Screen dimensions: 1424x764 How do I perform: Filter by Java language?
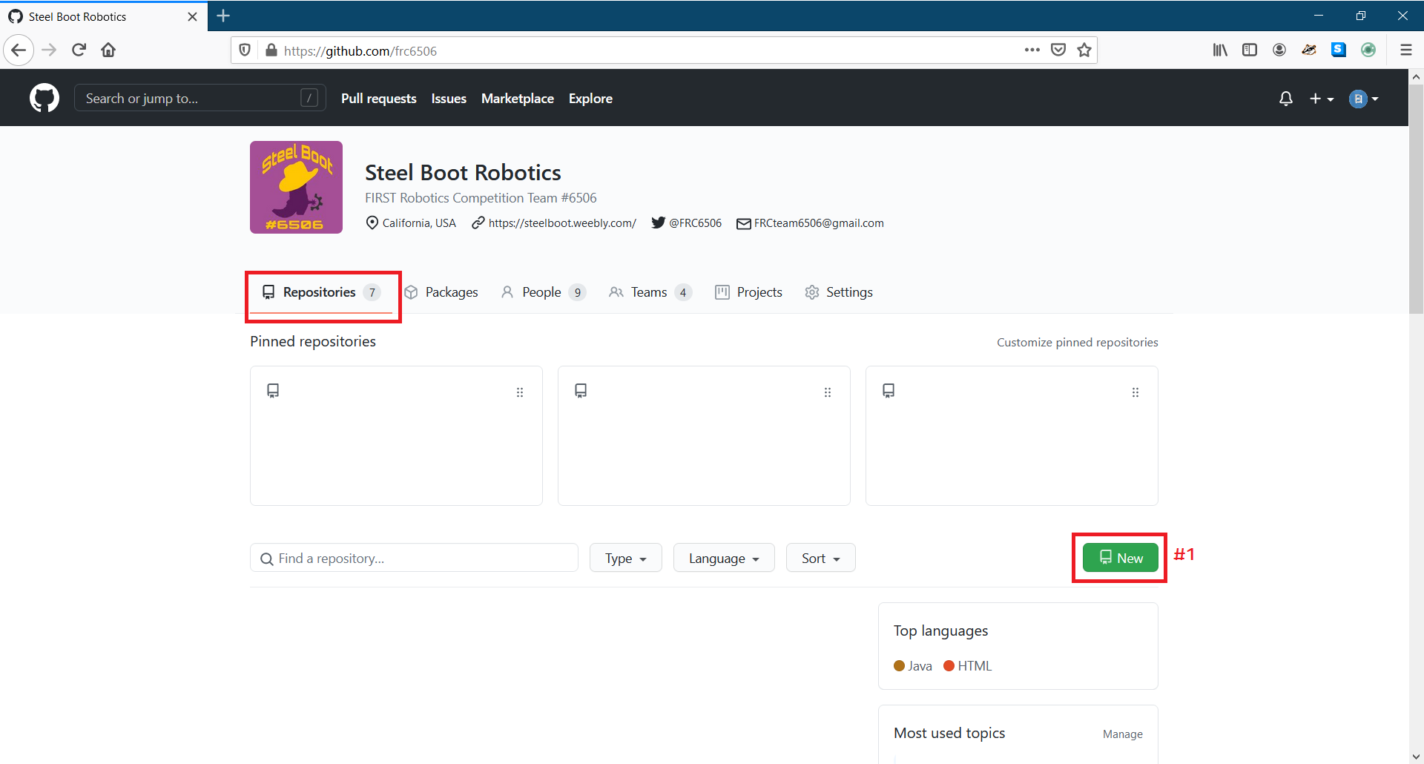point(913,666)
